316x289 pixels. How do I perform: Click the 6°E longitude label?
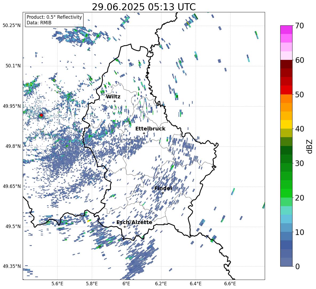pyautogui.click(x=126, y=284)
